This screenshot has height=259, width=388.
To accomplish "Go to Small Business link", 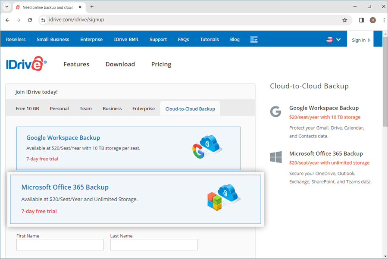I will 53,39.
